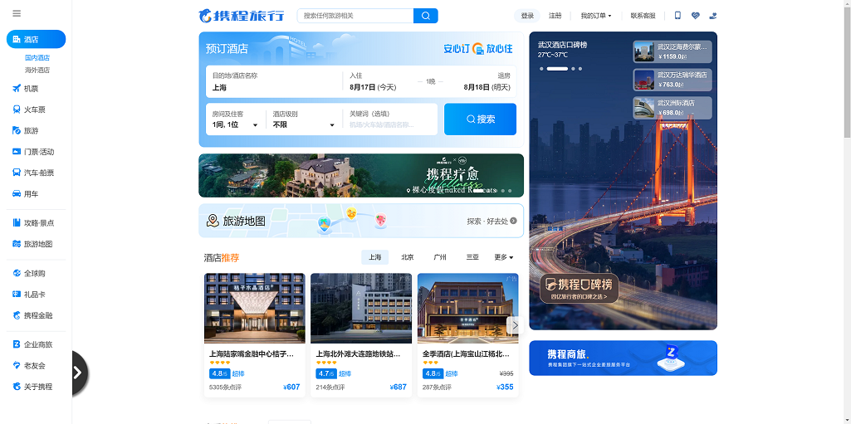Open the 携程商旅 banner
The width and height of the screenshot is (851, 424).
pyautogui.click(x=623, y=358)
